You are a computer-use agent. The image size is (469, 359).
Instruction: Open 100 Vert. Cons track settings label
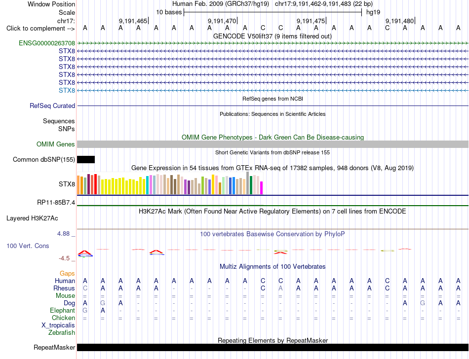[x=28, y=246]
